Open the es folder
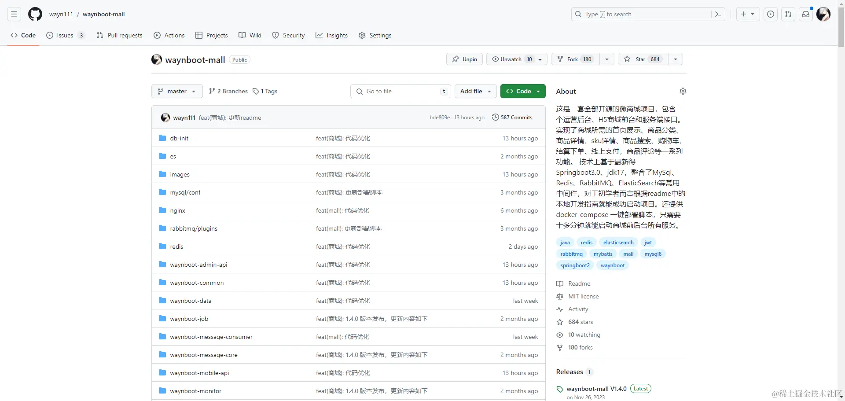 [173, 156]
